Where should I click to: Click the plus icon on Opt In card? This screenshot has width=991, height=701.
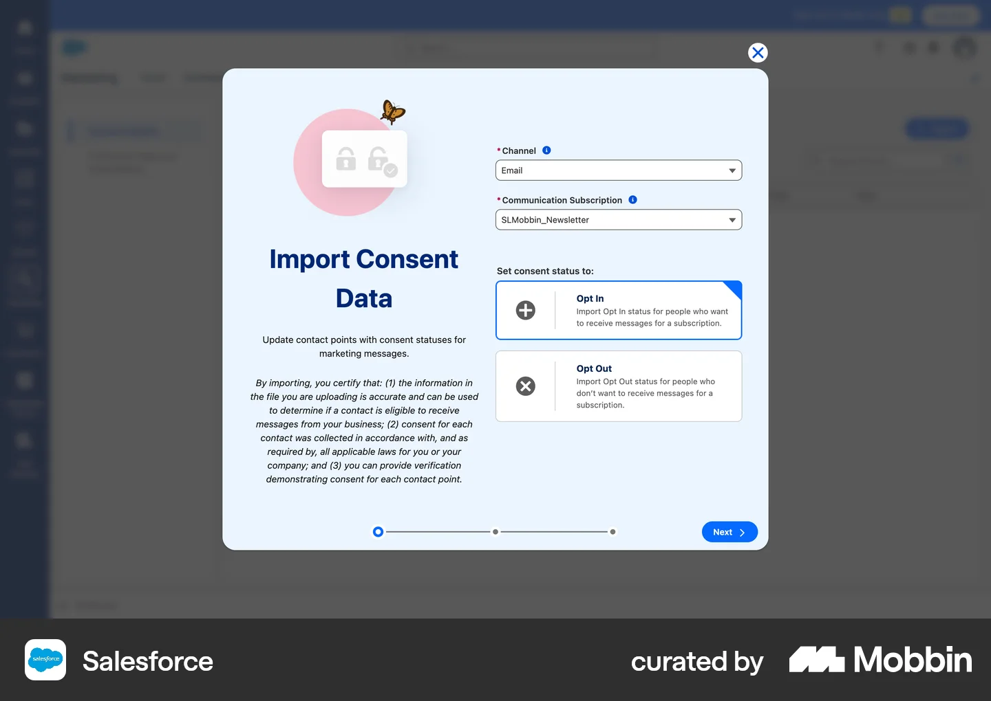(526, 311)
